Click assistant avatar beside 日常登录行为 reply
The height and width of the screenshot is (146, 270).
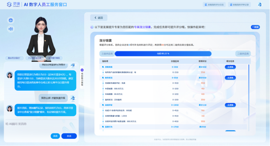coord(10,75)
